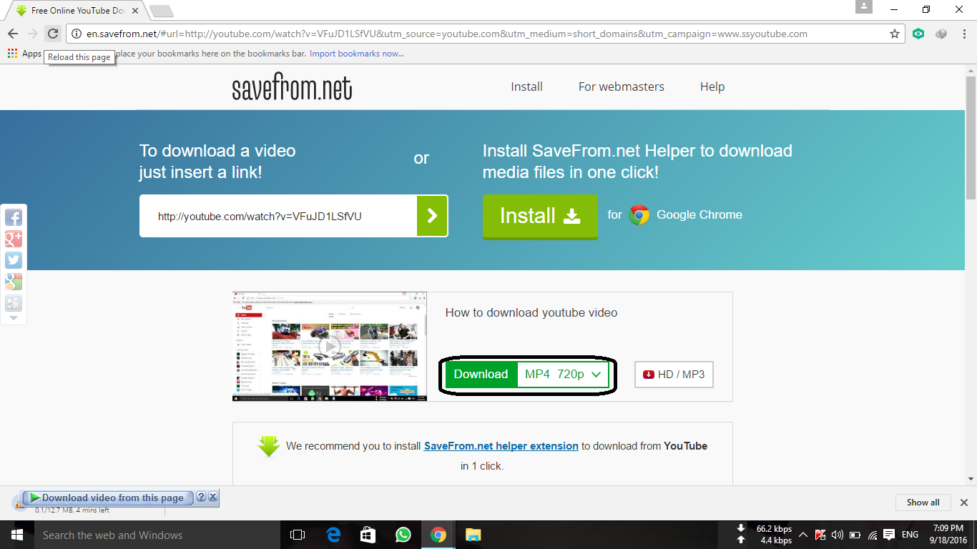Open the SaveFrom.net helper extension link
The image size is (977, 549).
tap(501, 446)
